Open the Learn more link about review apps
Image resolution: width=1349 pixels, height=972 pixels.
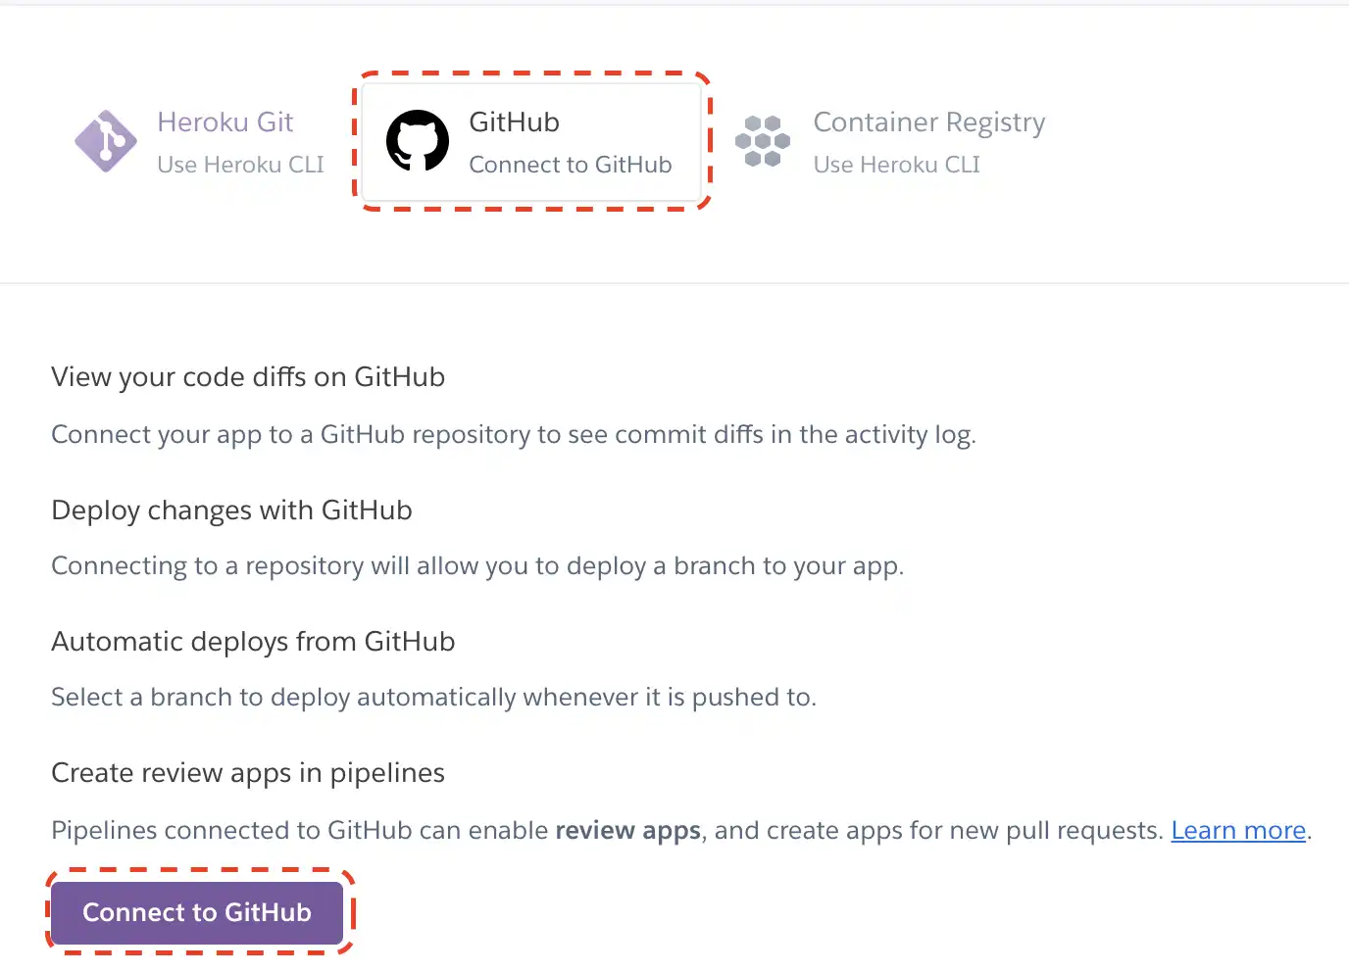[x=1238, y=830]
